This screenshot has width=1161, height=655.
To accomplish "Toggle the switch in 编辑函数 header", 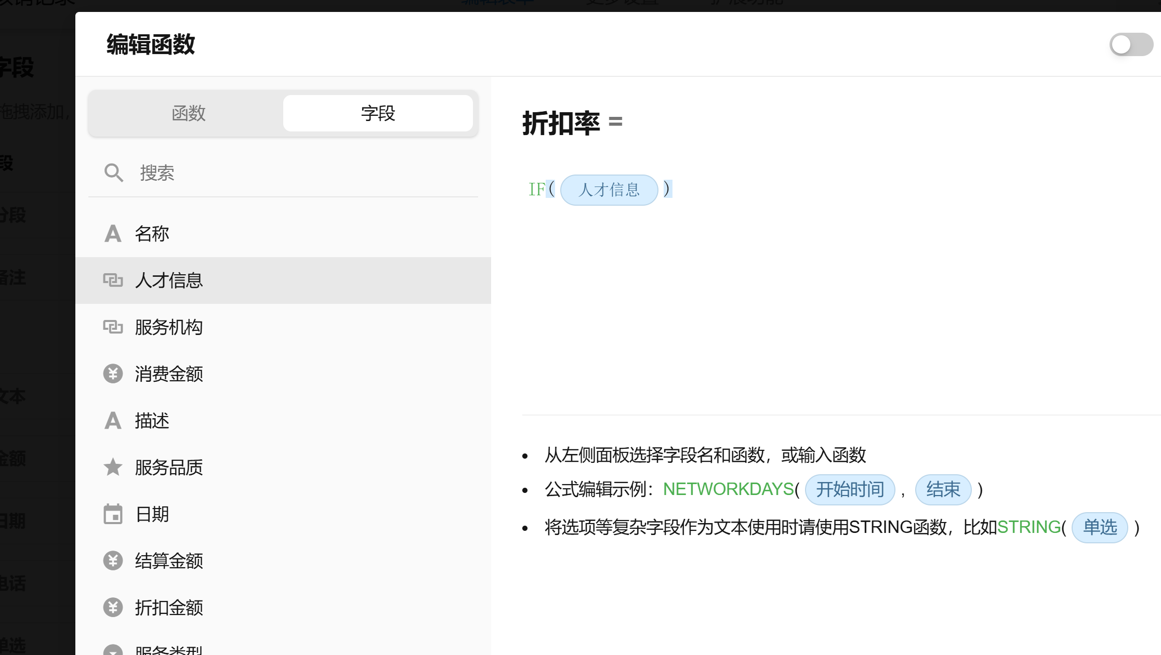I will tap(1131, 45).
